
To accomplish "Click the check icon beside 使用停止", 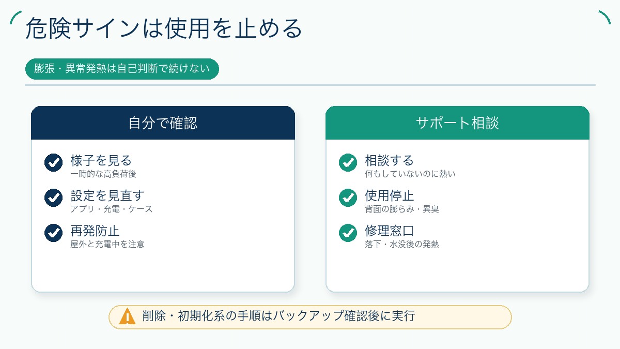I will 348,198.
